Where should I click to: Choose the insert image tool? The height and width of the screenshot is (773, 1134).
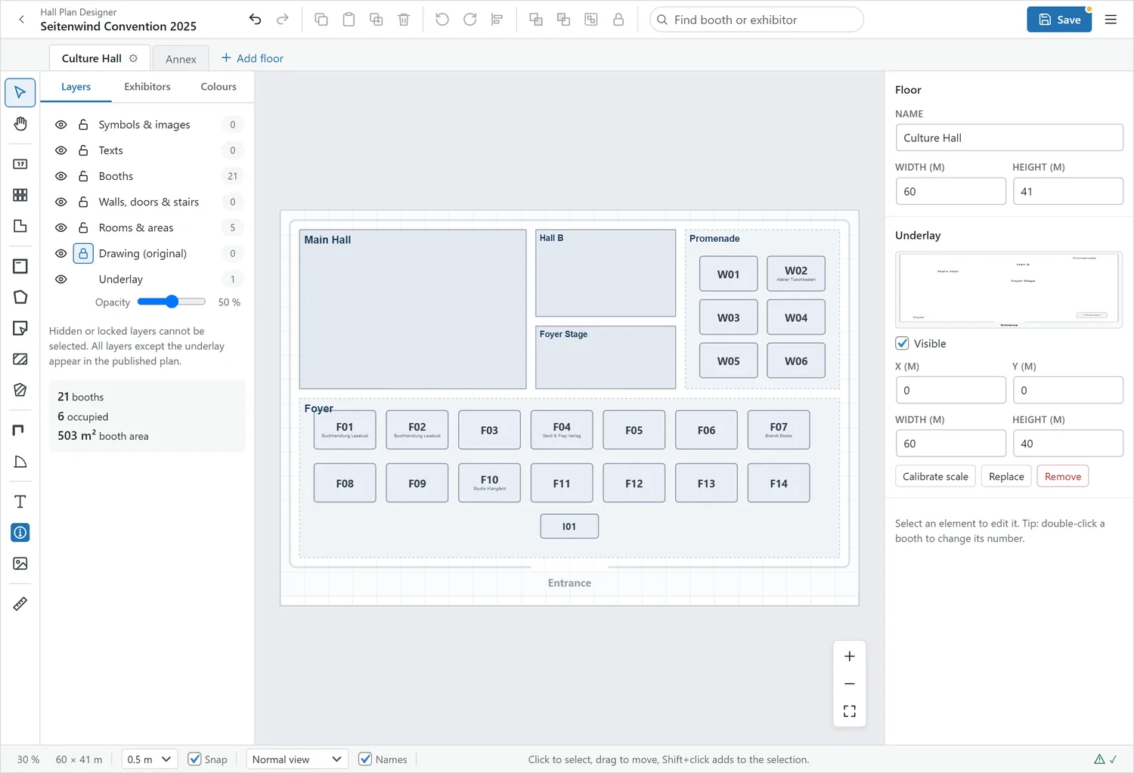(20, 564)
